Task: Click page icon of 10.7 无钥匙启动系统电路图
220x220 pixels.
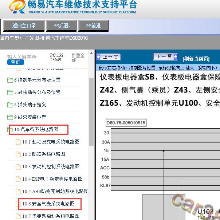Action: [x=18, y=216]
